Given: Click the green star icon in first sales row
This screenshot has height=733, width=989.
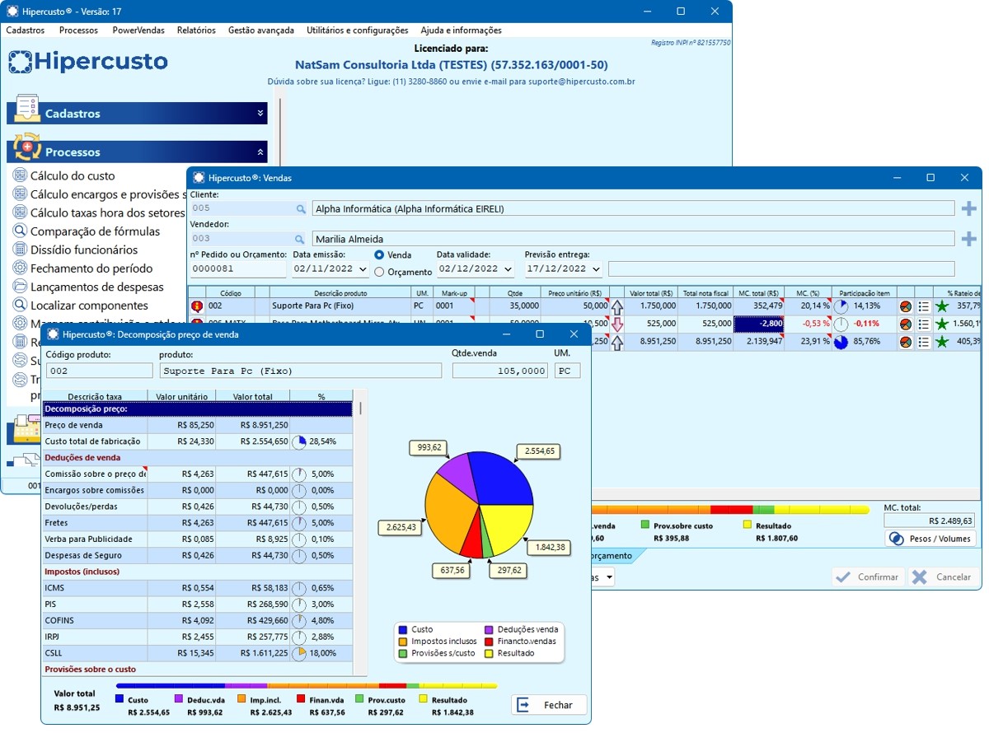Looking at the screenshot, I should click(942, 306).
